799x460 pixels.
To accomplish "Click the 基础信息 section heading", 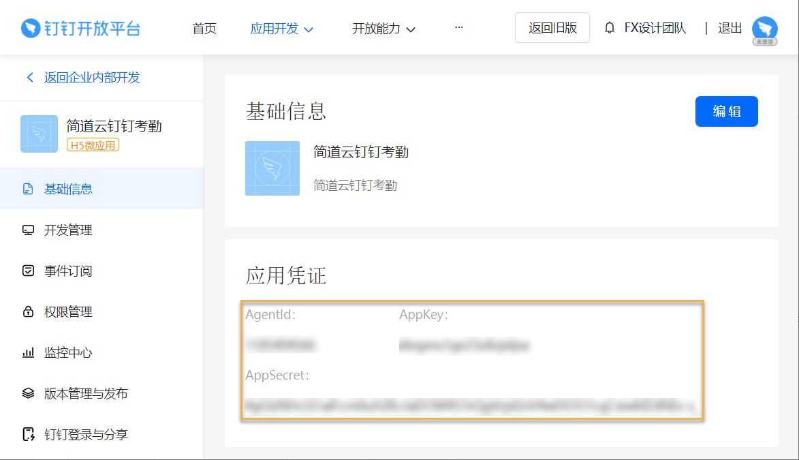I will click(286, 111).
